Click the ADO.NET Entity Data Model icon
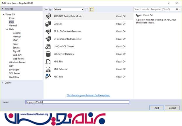Image resolution: width=182 pixels, height=126 pixels. coord(48,16)
